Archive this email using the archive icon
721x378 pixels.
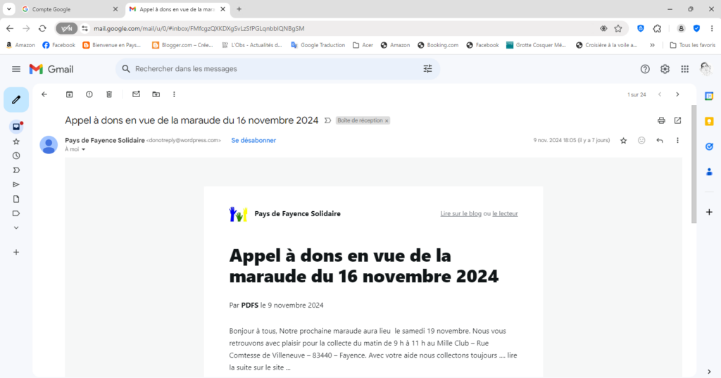[69, 94]
